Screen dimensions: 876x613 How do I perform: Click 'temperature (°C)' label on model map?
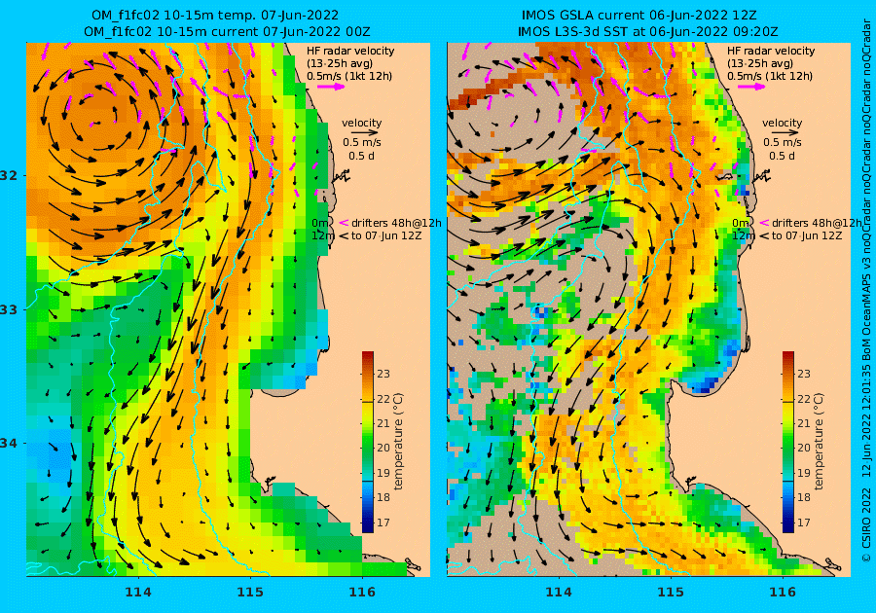pyautogui.click(x=398, y=442)
